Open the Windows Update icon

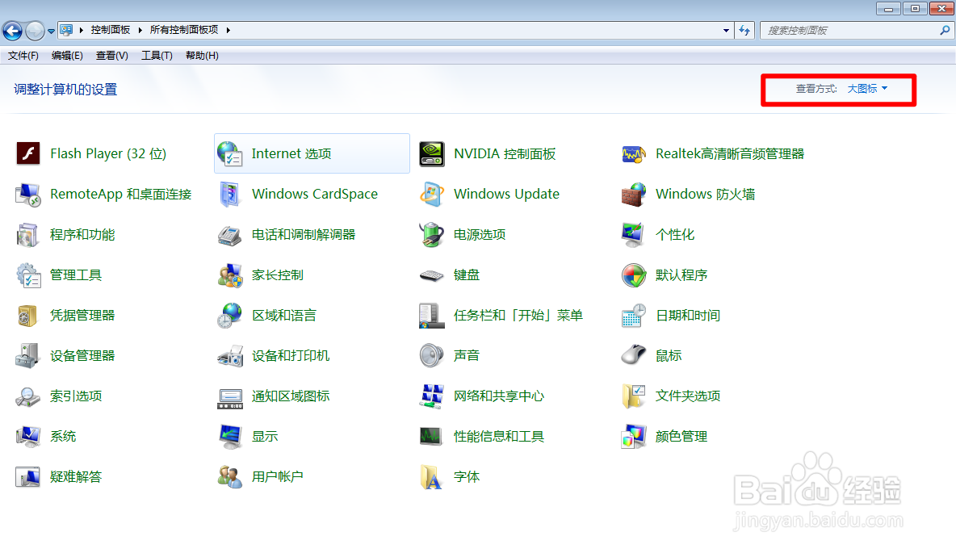[432, 194]
